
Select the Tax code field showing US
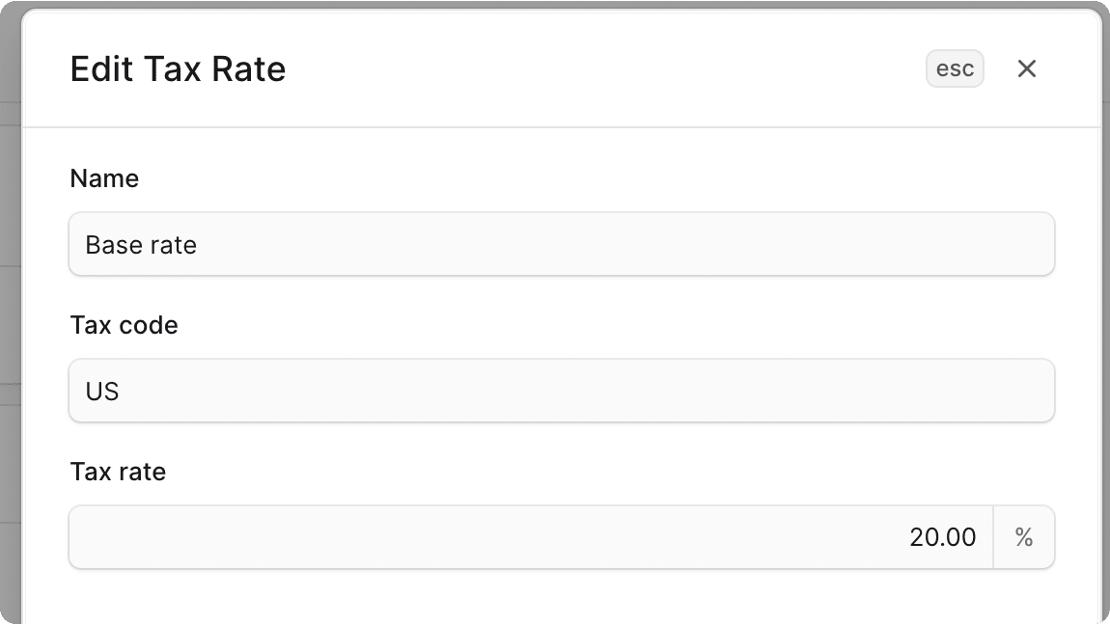[561, 391]
